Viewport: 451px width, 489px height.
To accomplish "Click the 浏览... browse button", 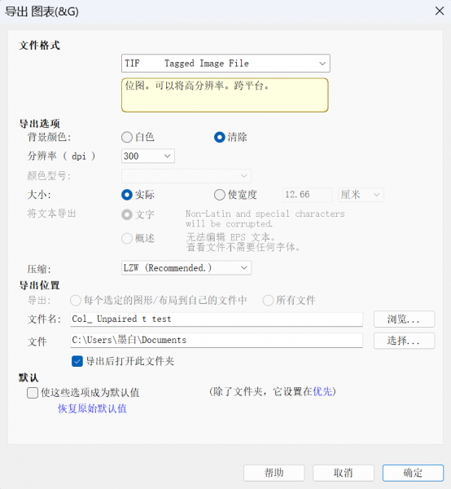I will click(x=404, y=319).
